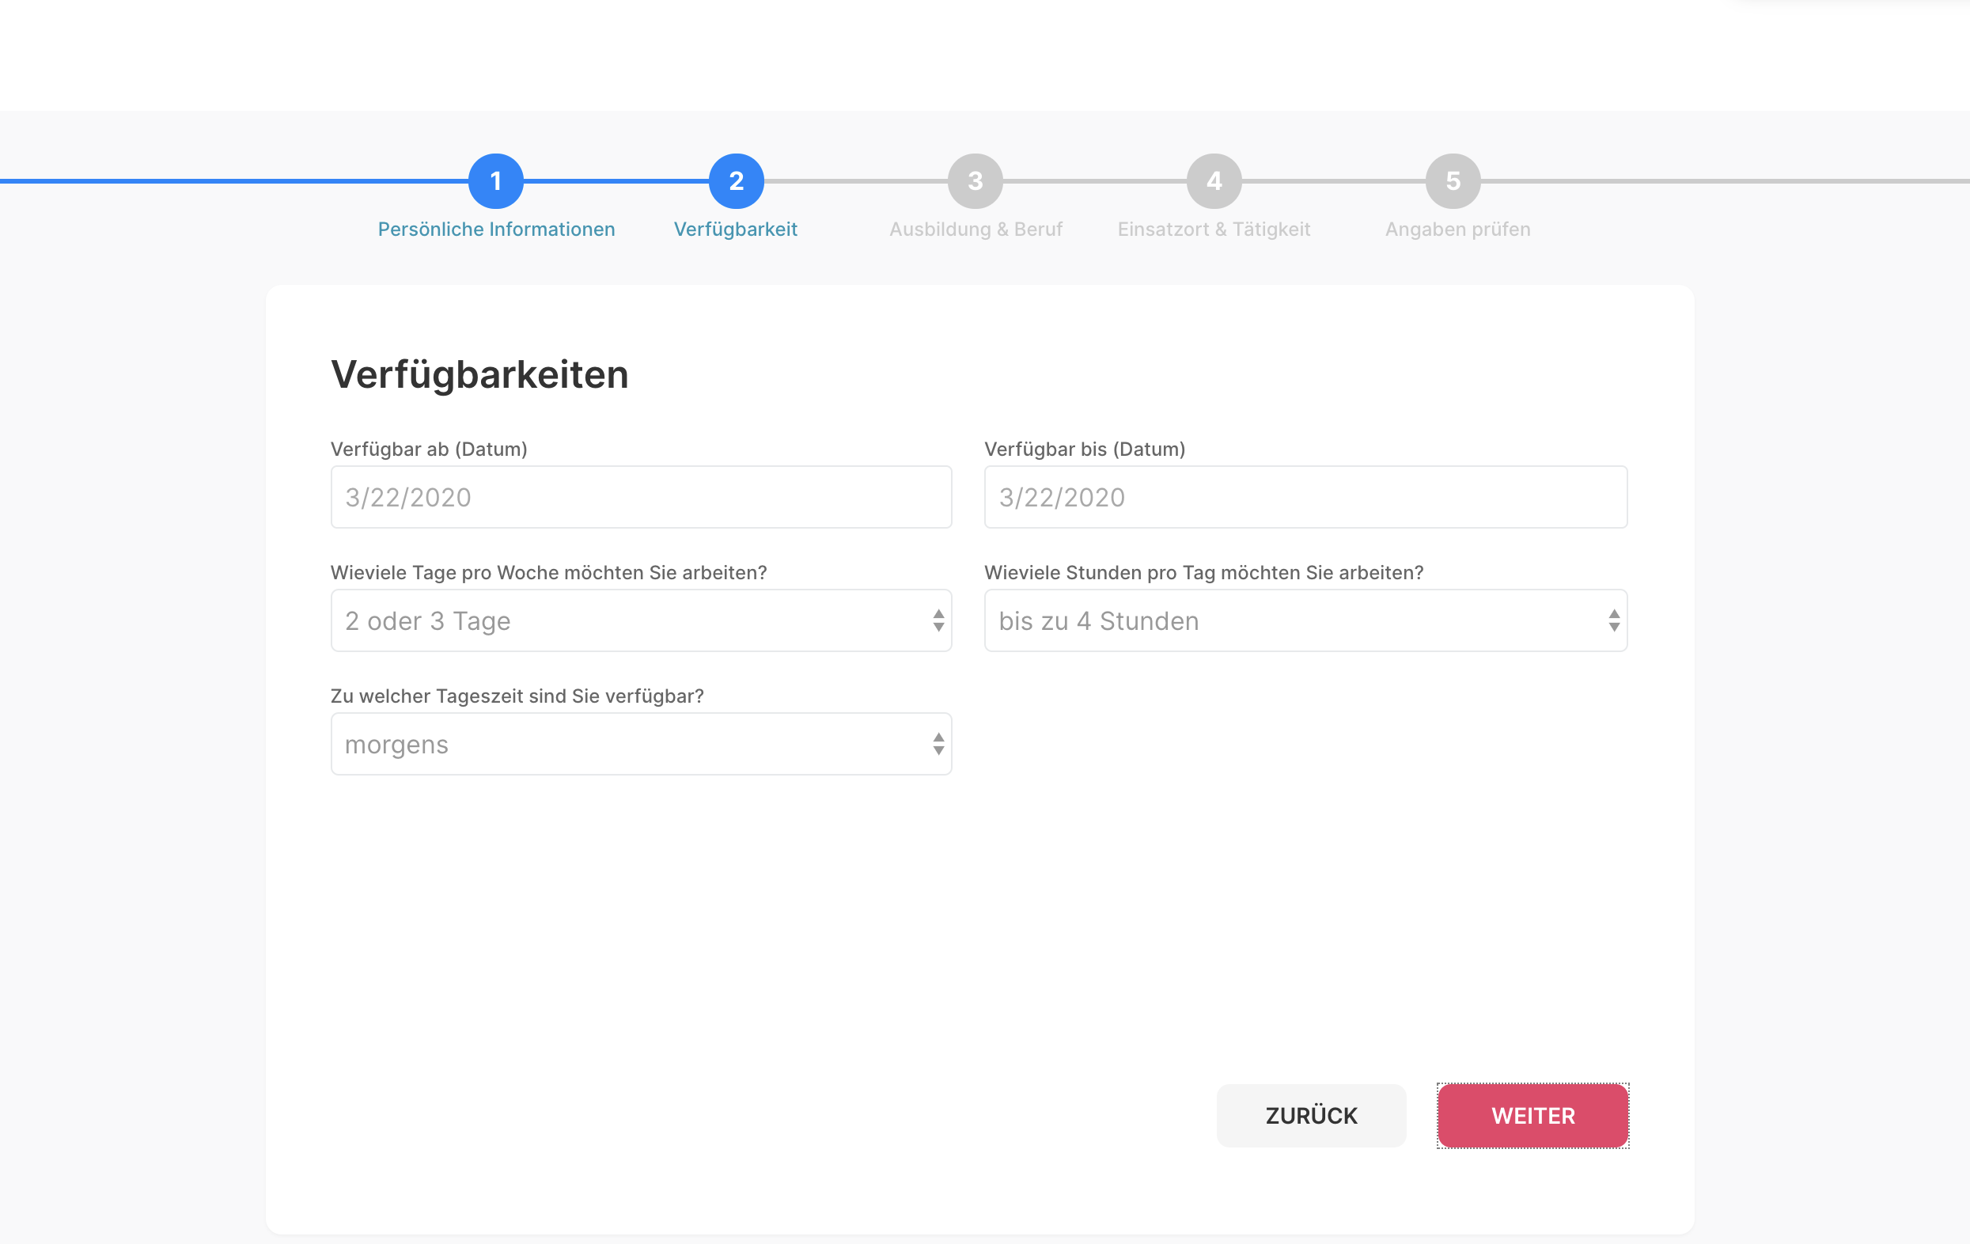The image size is (1970, 1244).
Task: Click step 2 circle in progress bar
Action: [736, 181]
